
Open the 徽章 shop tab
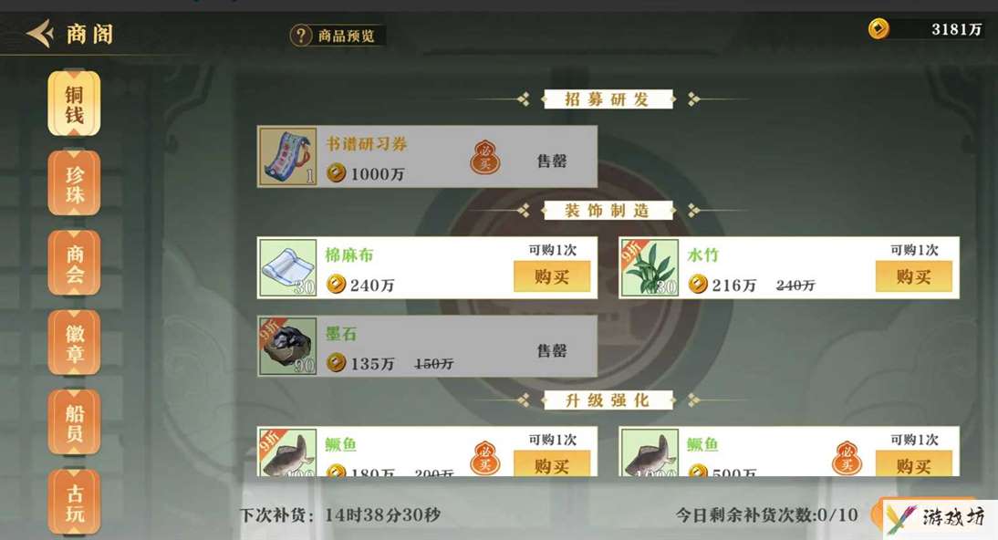pyautogui.click(x=74, y=343)
